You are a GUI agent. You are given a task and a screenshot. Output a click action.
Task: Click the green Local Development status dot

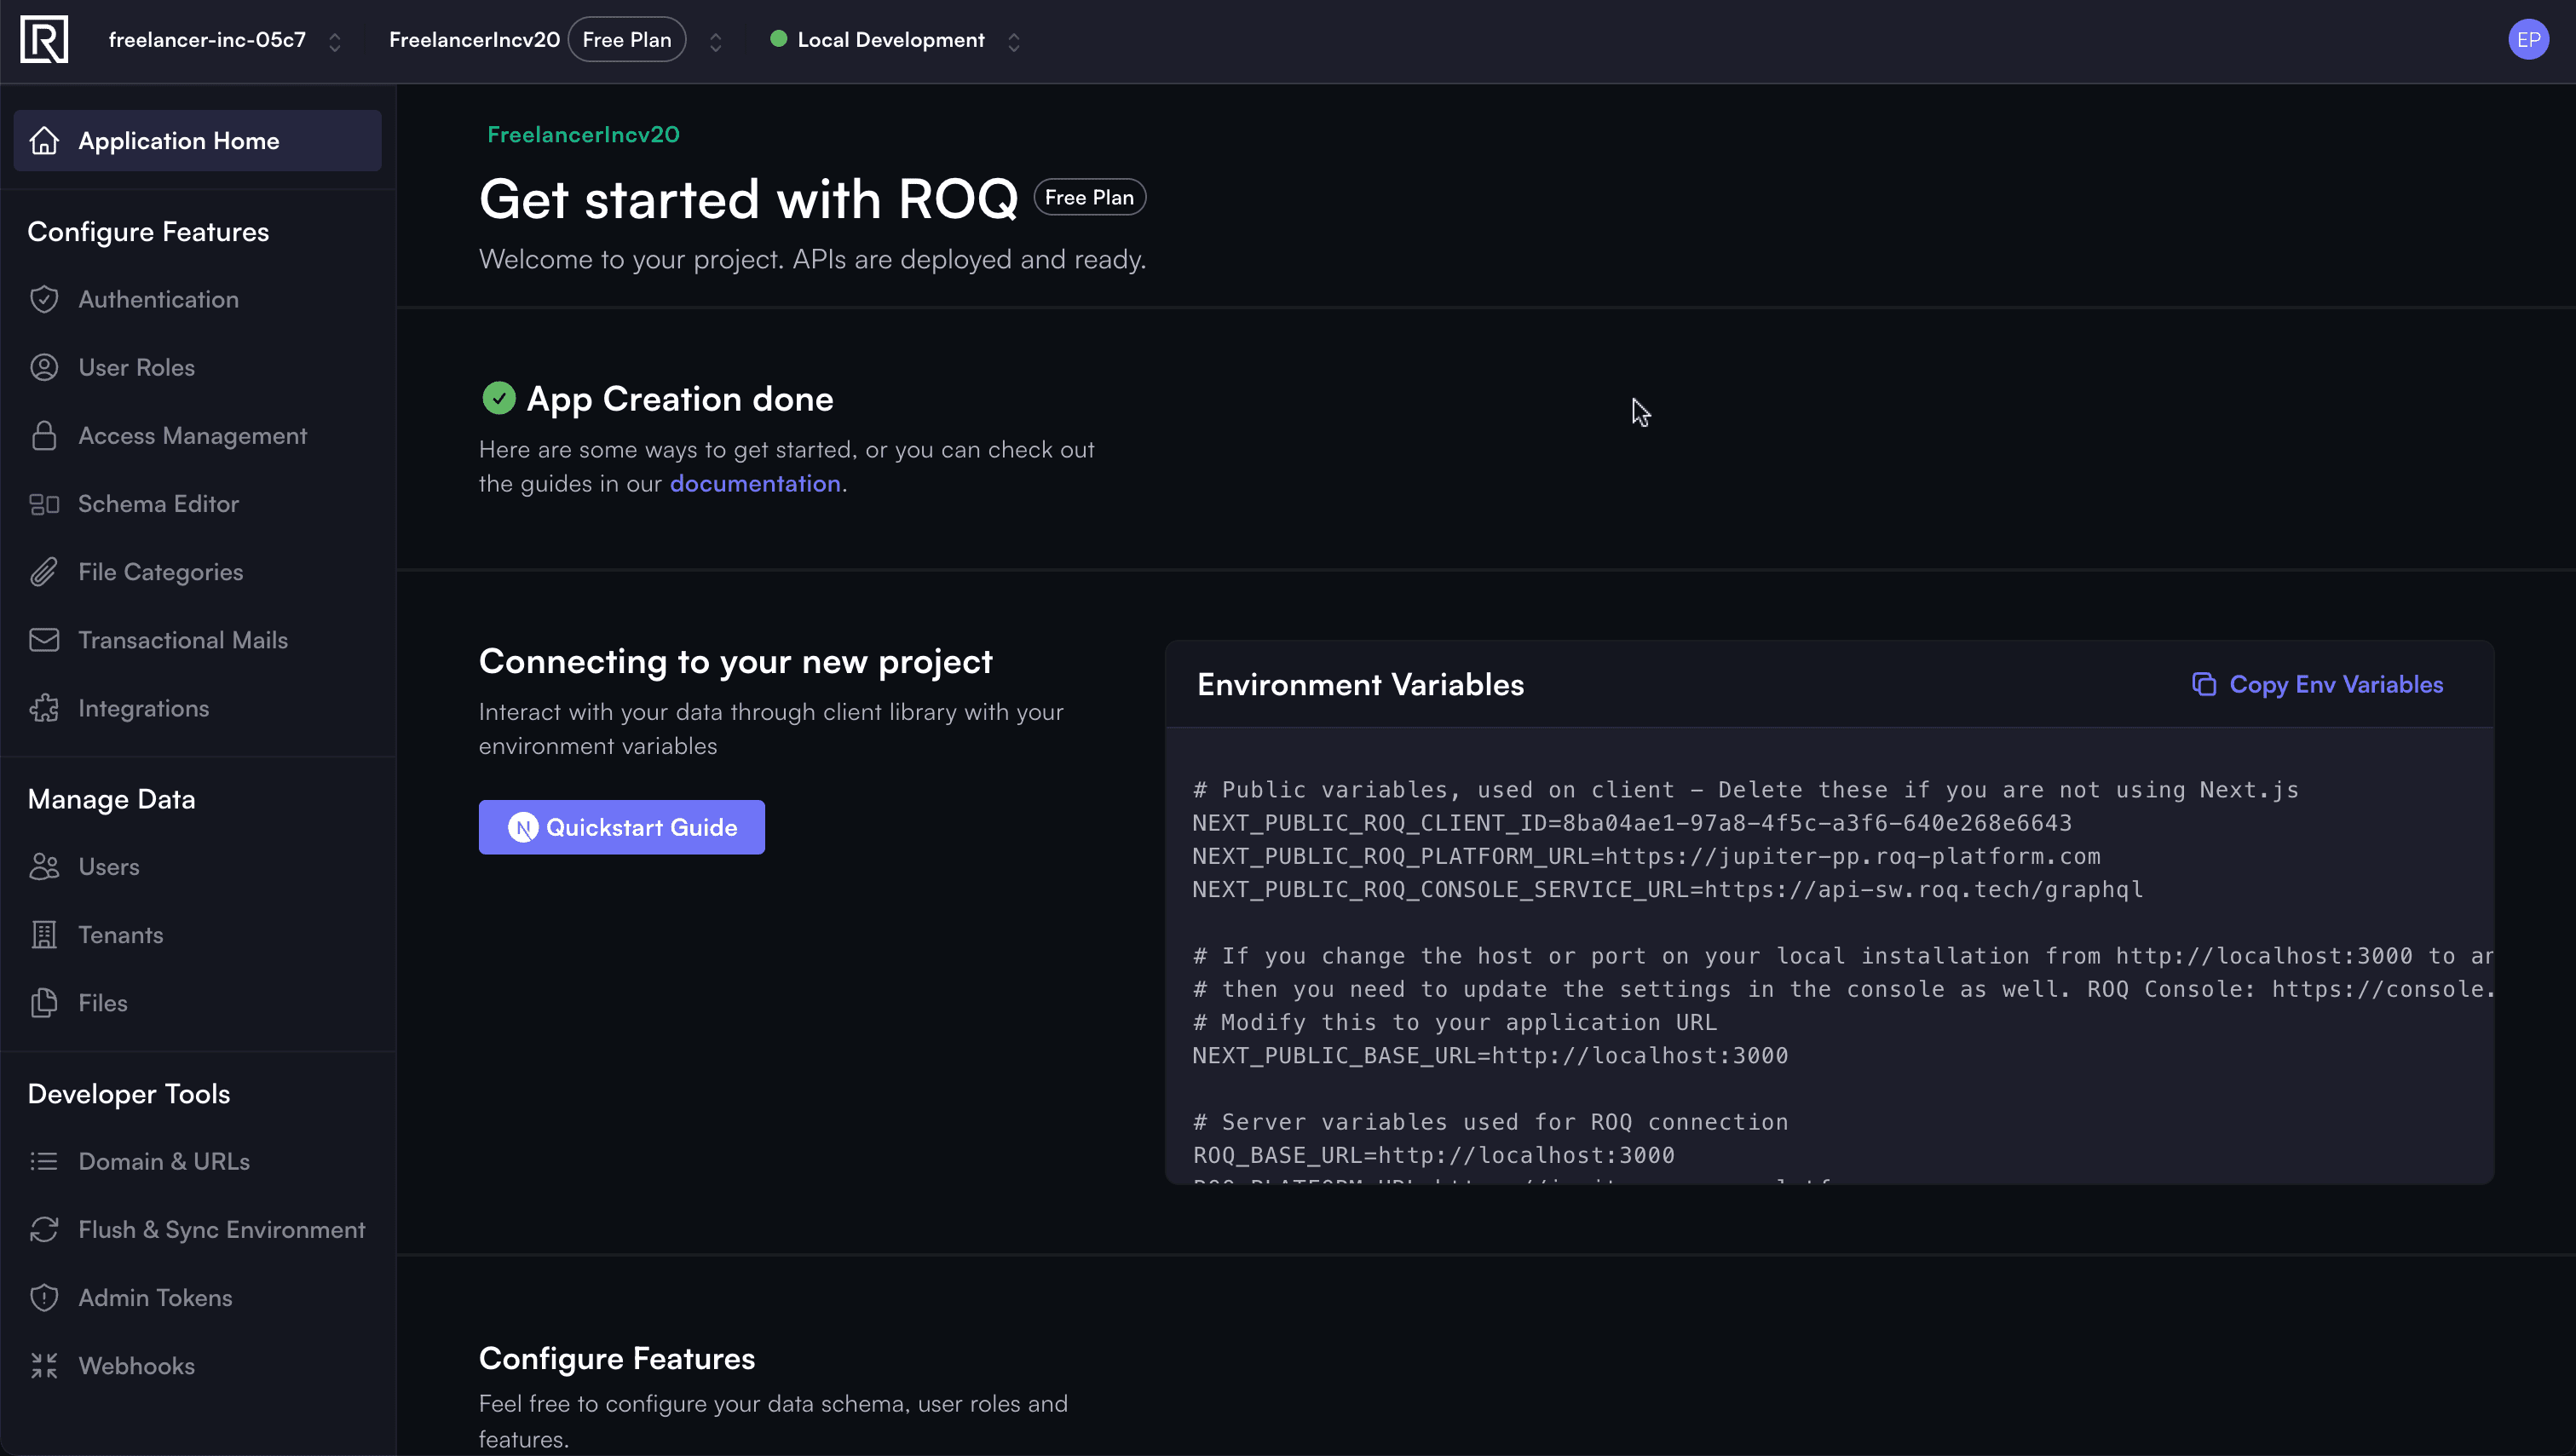(778, 39)
